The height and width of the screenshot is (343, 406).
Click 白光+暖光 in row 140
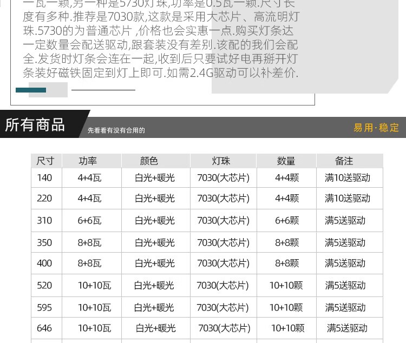155,178
